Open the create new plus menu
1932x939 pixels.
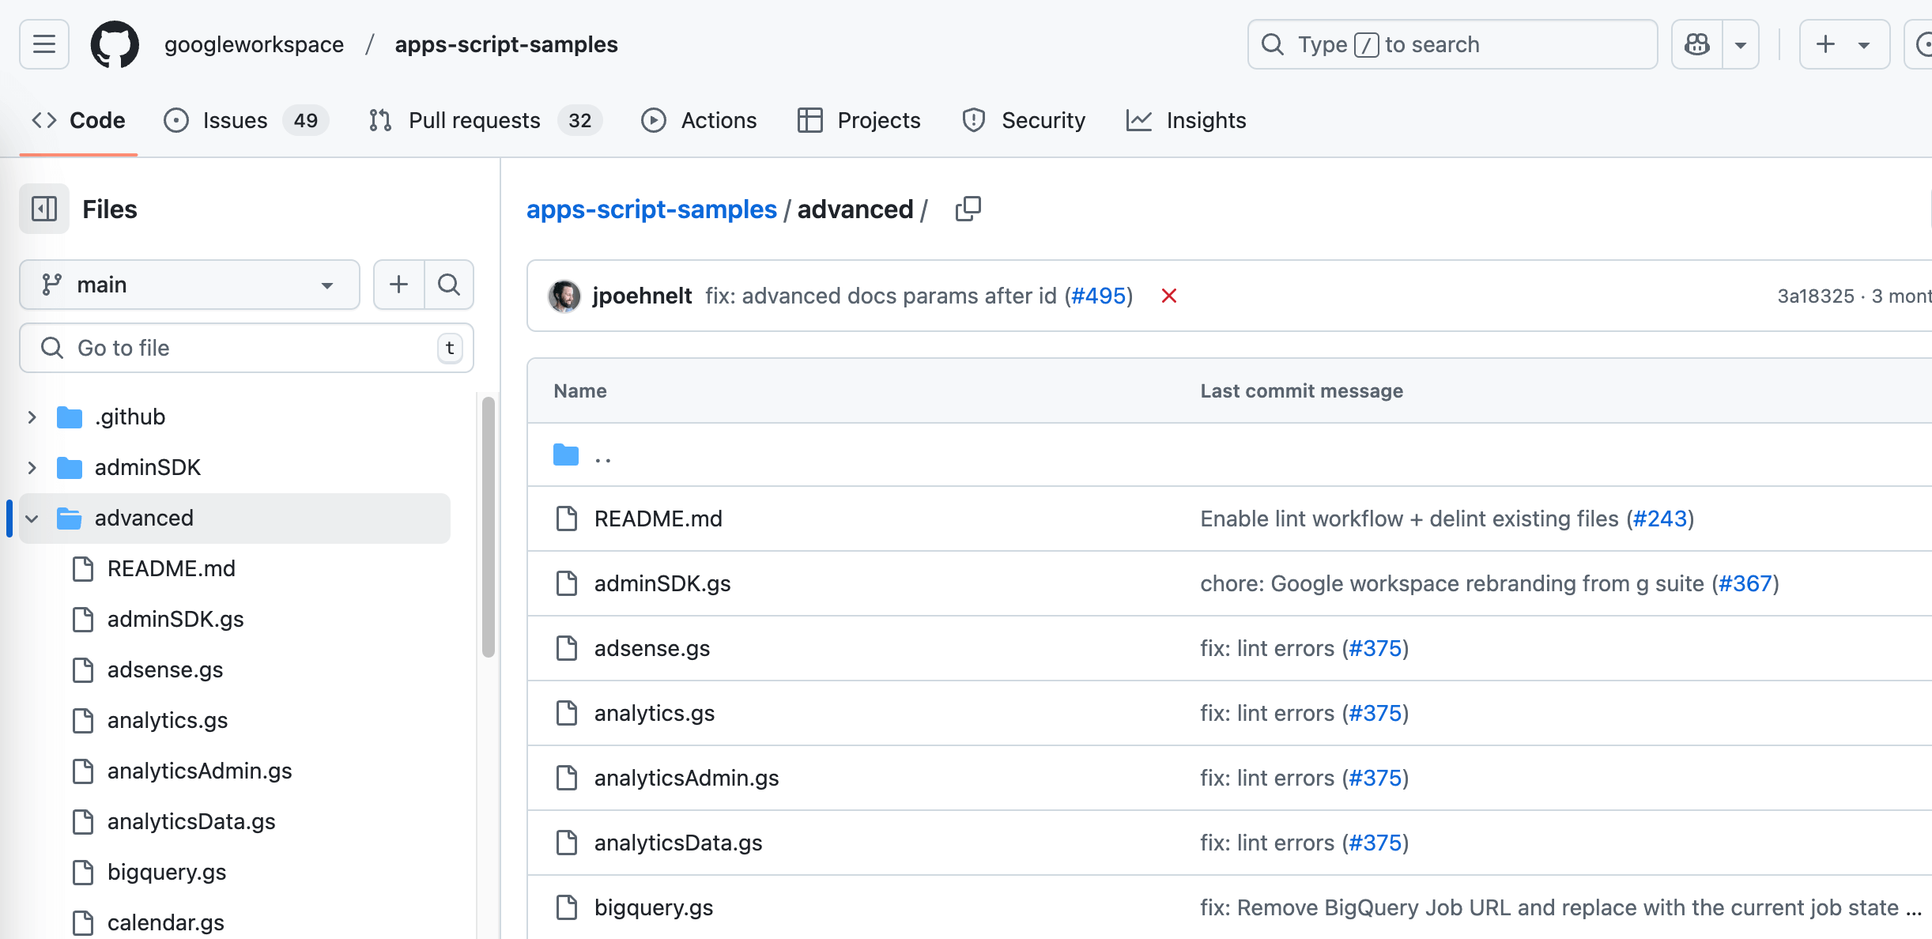[x=1844, y=44]
